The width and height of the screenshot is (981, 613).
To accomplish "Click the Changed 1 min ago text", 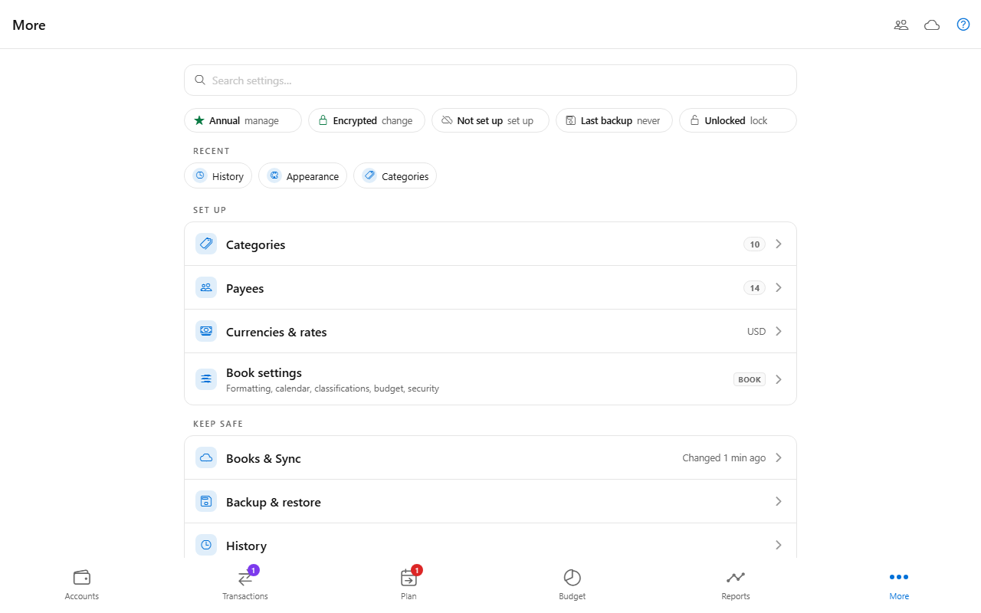I will pyautogui.click(x=724, y=457).
